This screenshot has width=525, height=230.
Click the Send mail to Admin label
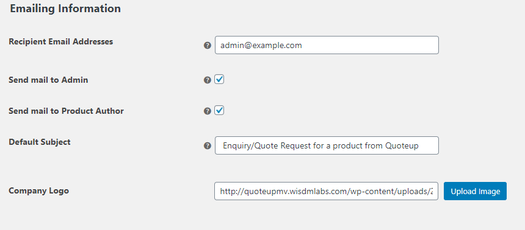tap(48, 80)
